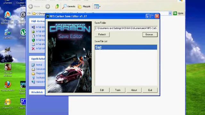Screen dimensions: 205x115
Task: Expand the Részletek details panel
Action: pos(37,92)
